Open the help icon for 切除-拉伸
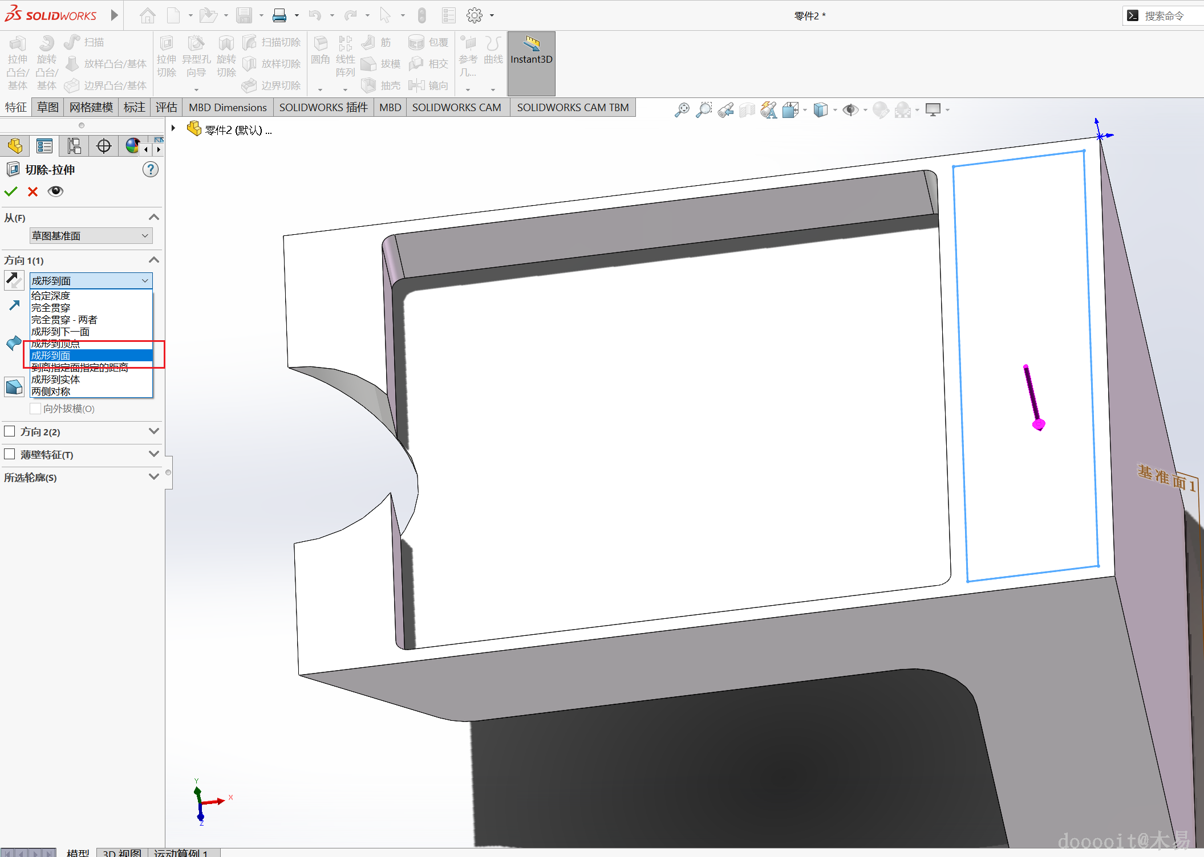 (150, 169)
